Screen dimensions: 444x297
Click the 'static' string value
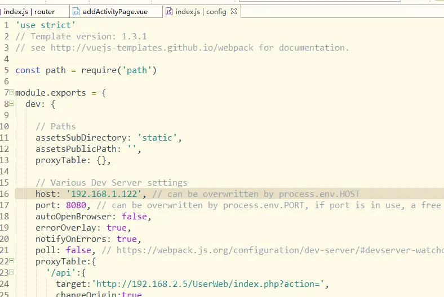coord(157,138)
